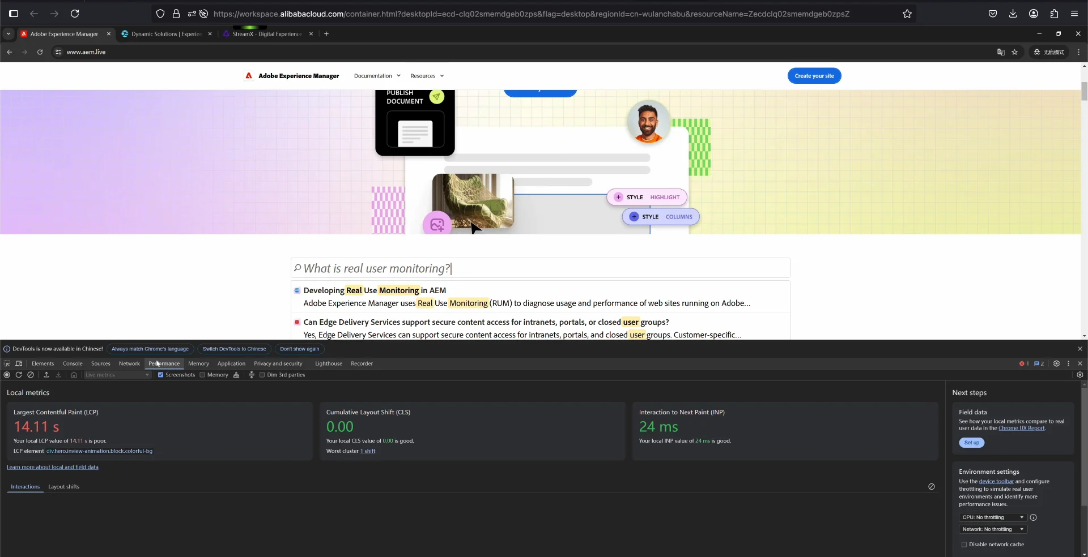Open Firefox downloads icon

(x=1013, y=14)
